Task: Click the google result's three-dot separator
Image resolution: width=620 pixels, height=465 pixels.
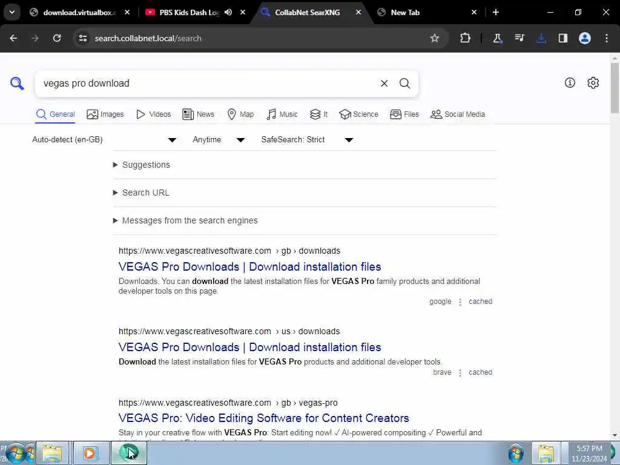Action: click(x=460, y=302)
